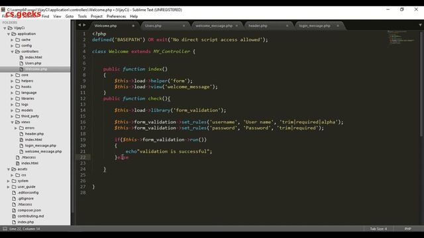Change Tab Size: 4 setting

(378, 229)
